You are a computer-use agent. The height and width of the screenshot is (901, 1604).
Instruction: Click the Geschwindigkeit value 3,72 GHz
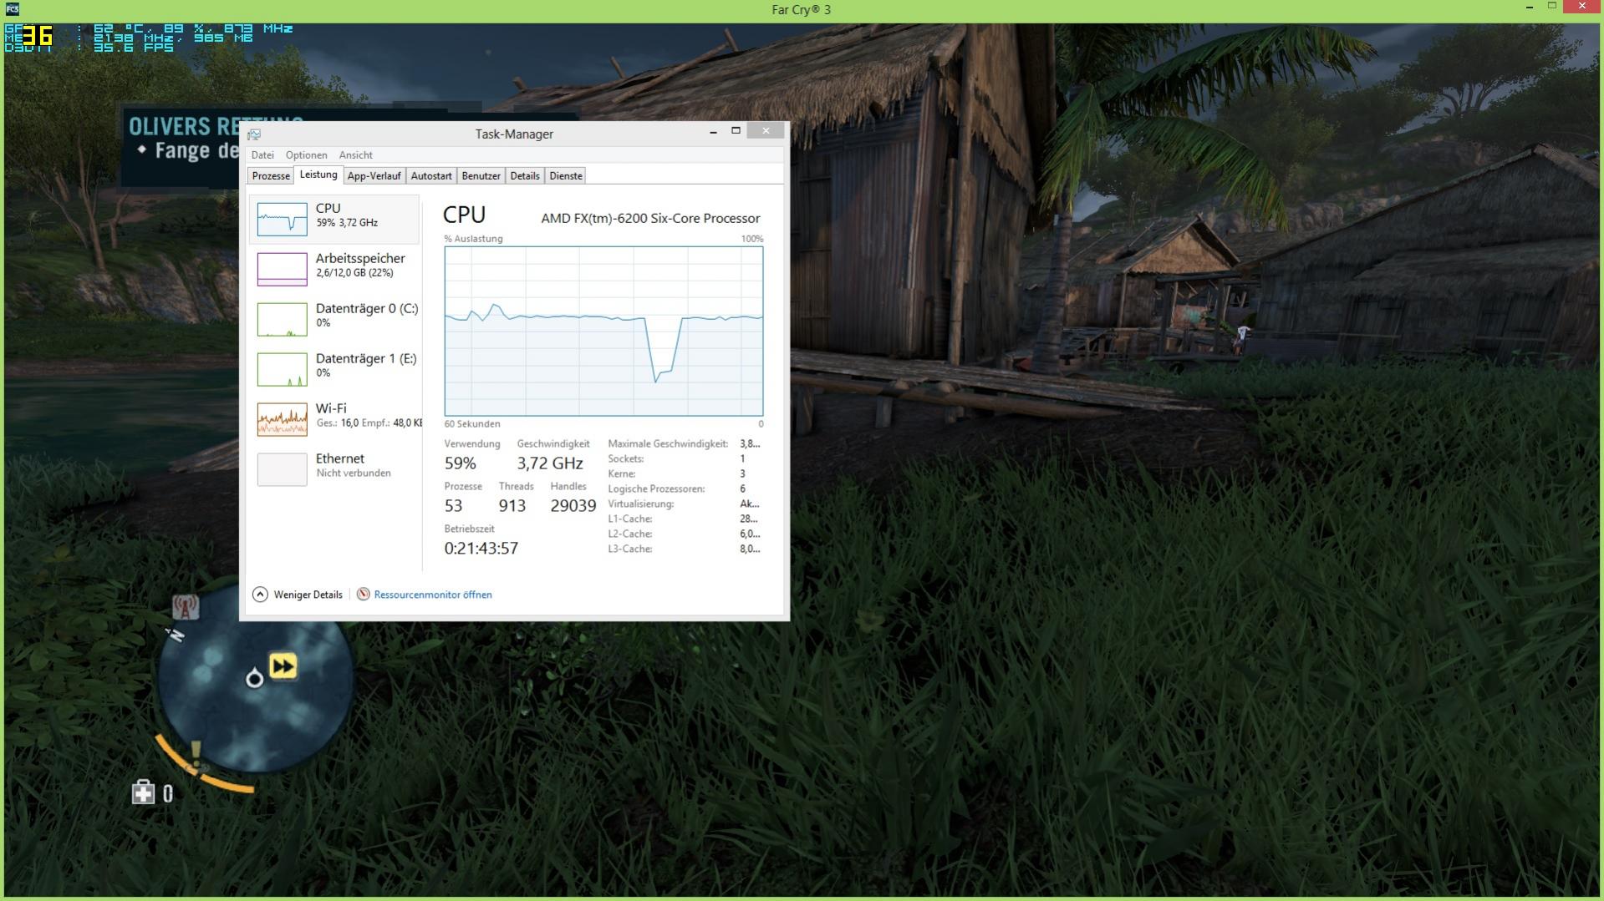[550, 463]
